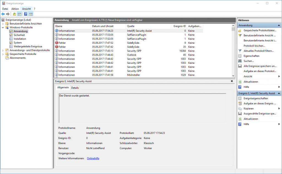The width and height of the screenshot is (282, 174).
Task: Click Protokoll löschen
Action: click(253, 46)
